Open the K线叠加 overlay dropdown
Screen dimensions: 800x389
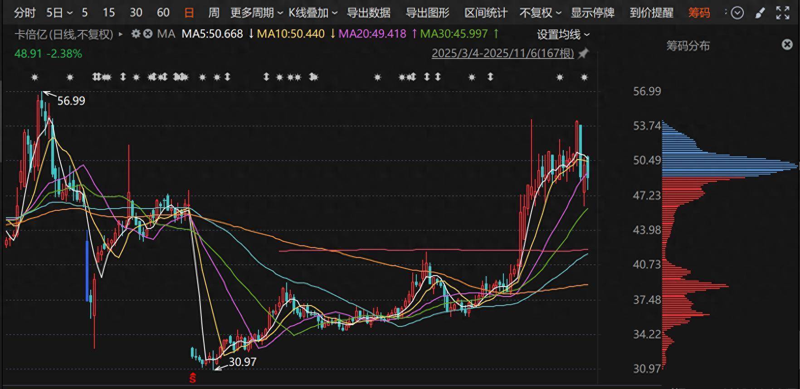click(313, 13)
